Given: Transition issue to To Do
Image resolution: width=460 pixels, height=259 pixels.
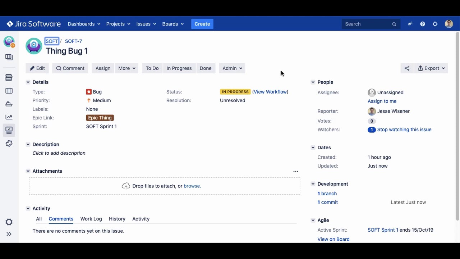Looking at the screenshot, I should (152, 68).
